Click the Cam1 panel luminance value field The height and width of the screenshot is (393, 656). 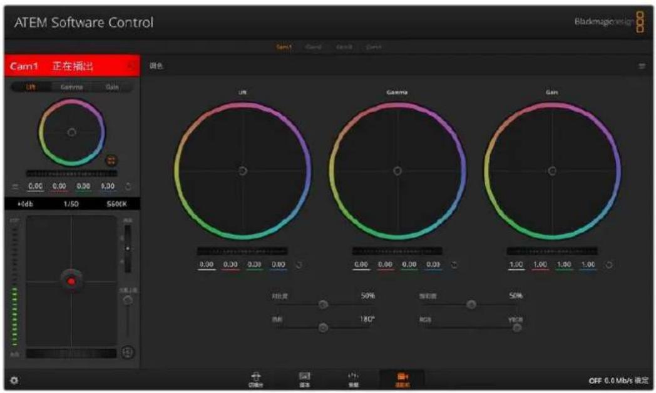[36, 187]
